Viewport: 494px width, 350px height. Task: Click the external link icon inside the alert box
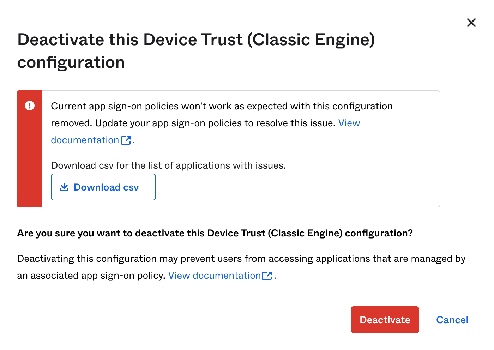(x=126, y=140)
